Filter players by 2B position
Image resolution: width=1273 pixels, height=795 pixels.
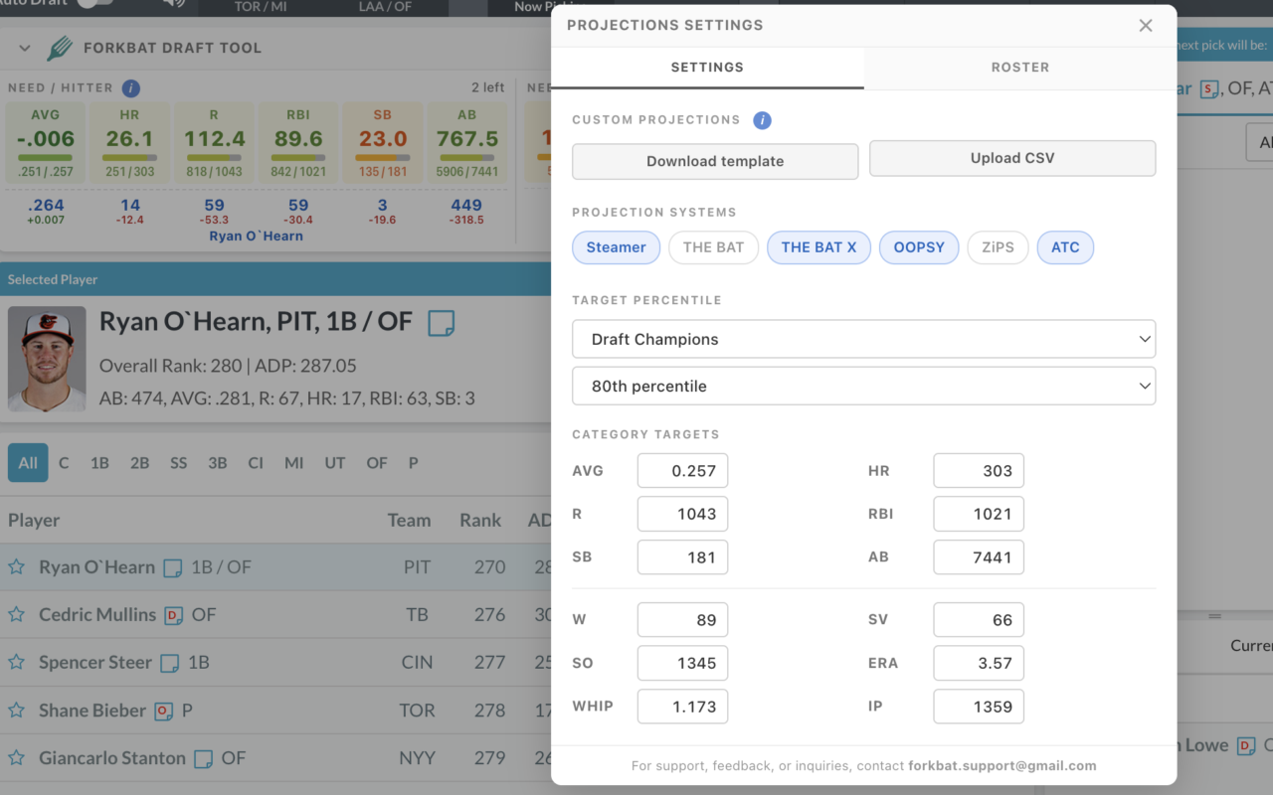coord(139,463)
